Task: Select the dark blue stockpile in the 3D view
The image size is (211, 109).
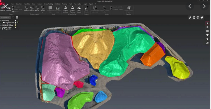Action: coord(93,80)
